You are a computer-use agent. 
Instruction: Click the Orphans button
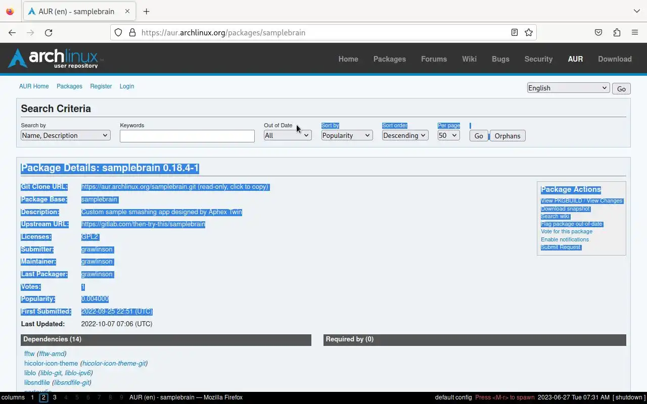pyautogui.click(x=507, y=136)
